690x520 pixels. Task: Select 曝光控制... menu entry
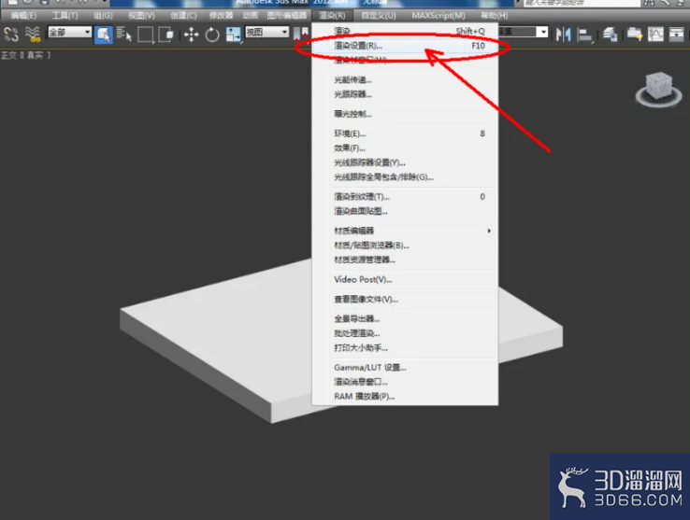(405, 114)
